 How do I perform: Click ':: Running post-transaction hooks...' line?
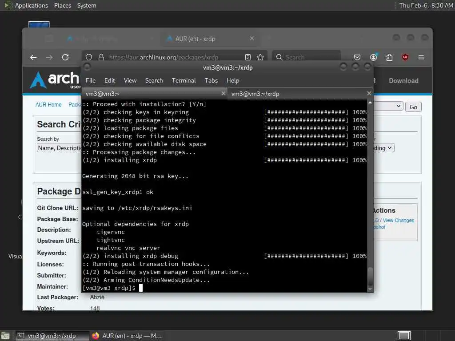point(146,264)
